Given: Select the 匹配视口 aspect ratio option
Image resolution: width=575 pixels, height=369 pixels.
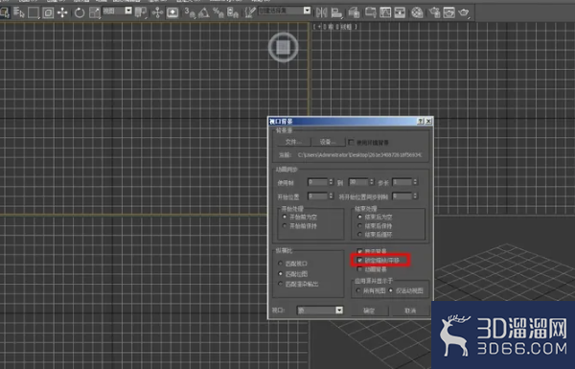Looking at the screenshot, I should [x=281, y=264].
